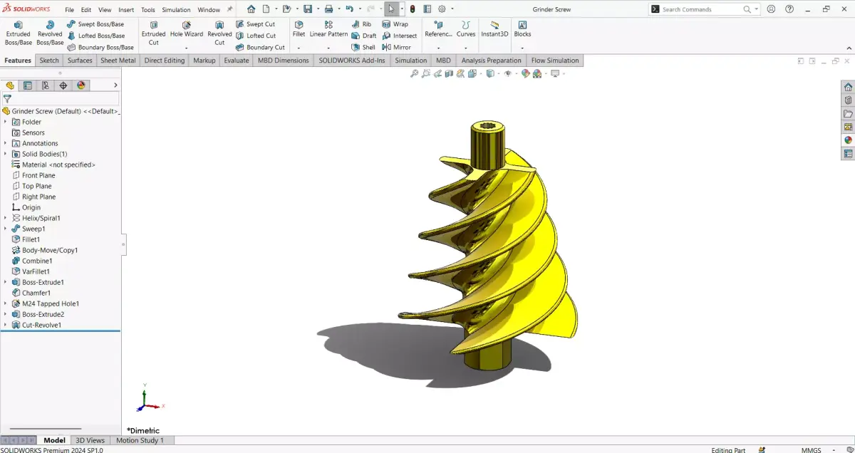
Task: Click the Appearances task pane icon
Action: click(848, 140)
